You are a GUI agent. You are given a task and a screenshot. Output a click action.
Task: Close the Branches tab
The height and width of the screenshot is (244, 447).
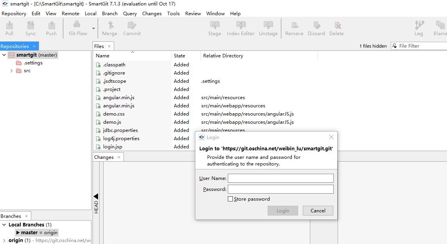pyautogui.click(x=26, y=216)
